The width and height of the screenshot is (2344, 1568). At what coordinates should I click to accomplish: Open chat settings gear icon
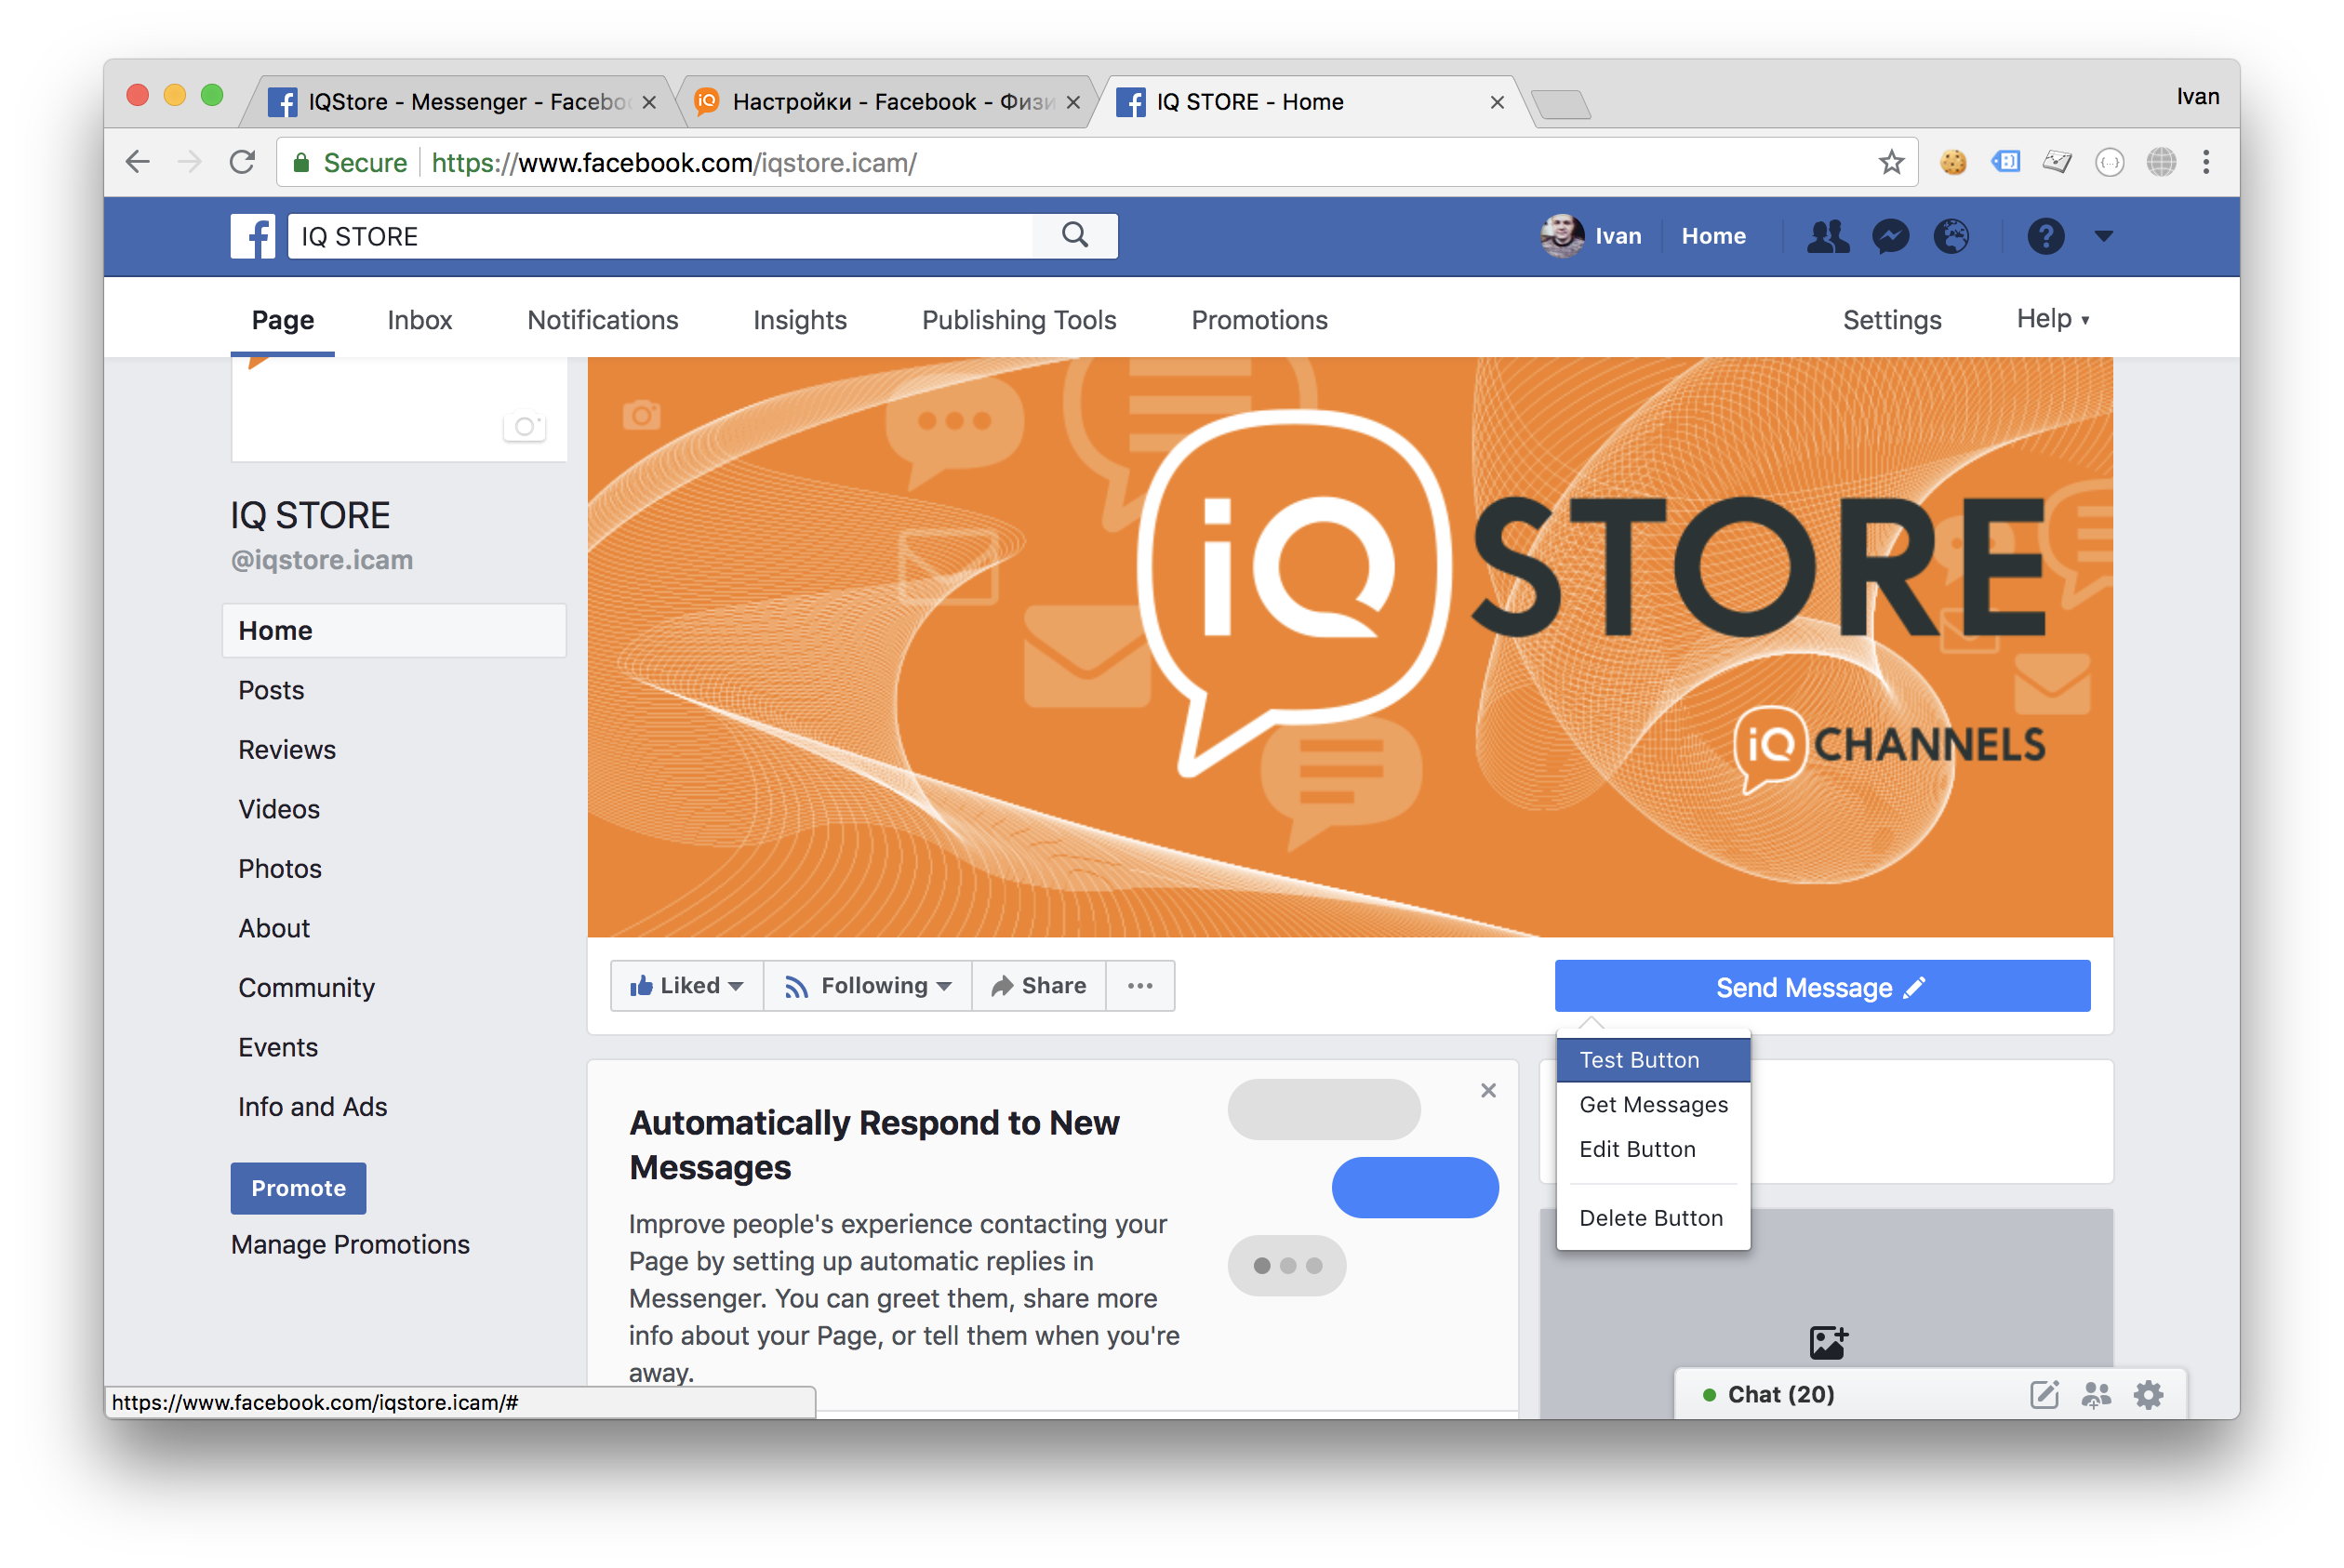(x=2148, y=1394)
